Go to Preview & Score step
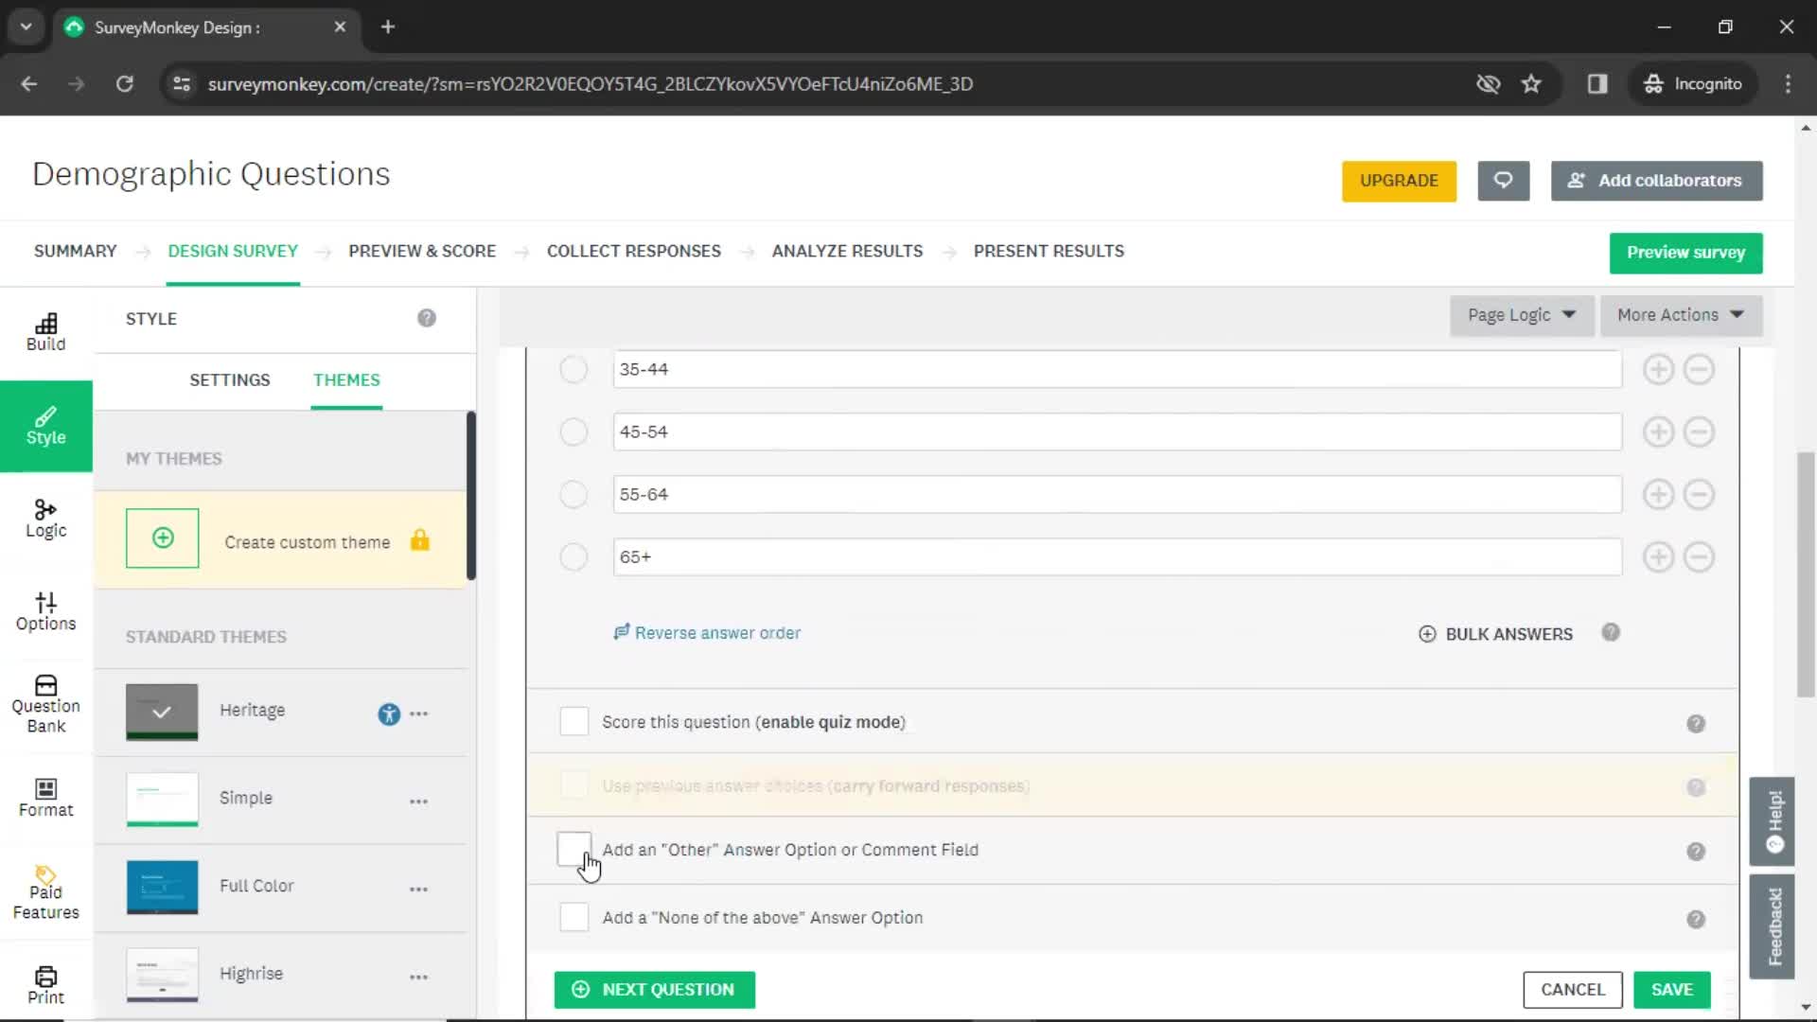The height and width of the screenshot is (1022, 1817). [422, 251]
